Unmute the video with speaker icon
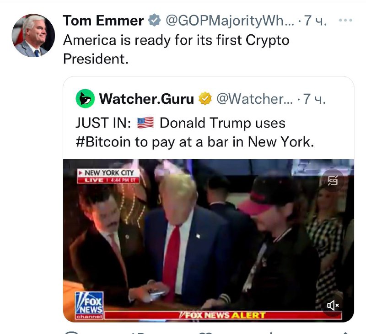Screen dimensions: 366x334 click(333, 305)
